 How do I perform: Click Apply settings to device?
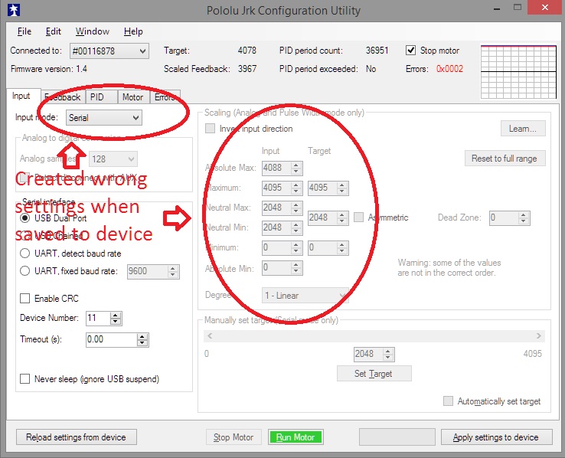496,437
